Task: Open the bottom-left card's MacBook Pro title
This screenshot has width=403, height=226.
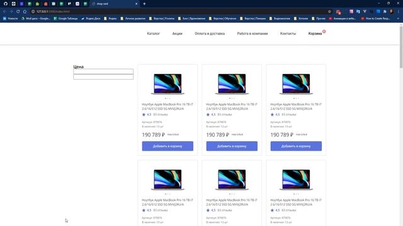Action: pyautogui.click(x=167, y=202)
